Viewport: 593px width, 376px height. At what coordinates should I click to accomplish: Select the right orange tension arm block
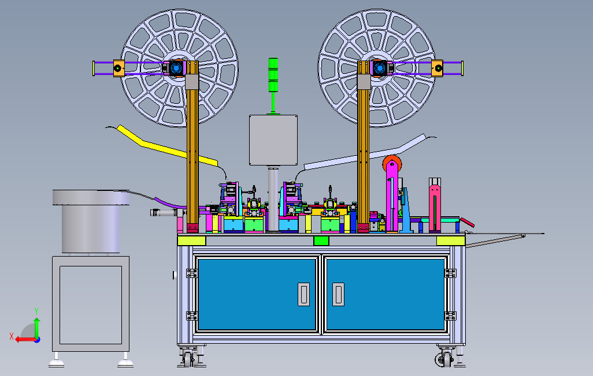click(437, 68)
